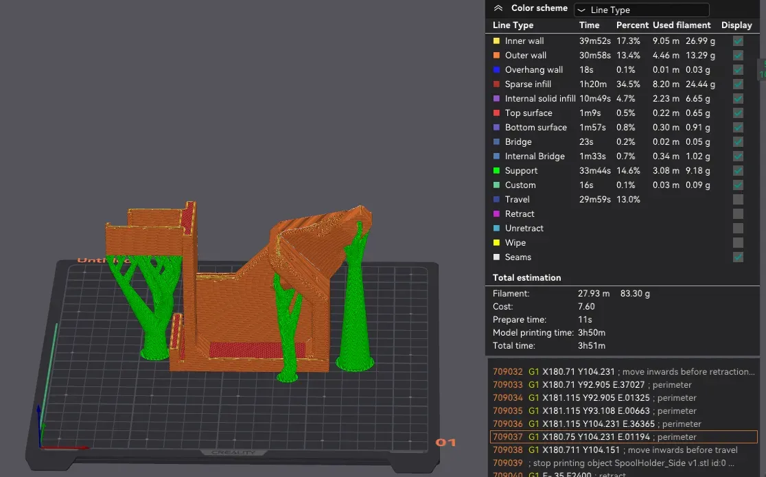Toggle Sparse infill display checkbox
Image resolution: width=766 pixels, height=477 pixels.
point(738,84)
